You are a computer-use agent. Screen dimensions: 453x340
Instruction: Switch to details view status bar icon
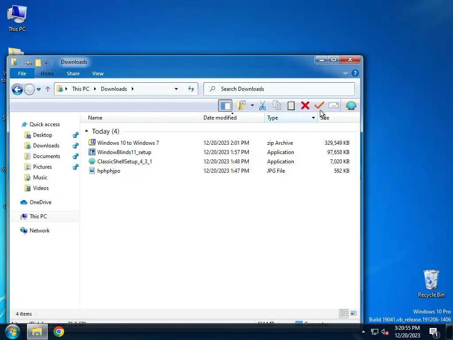[344, 313]
